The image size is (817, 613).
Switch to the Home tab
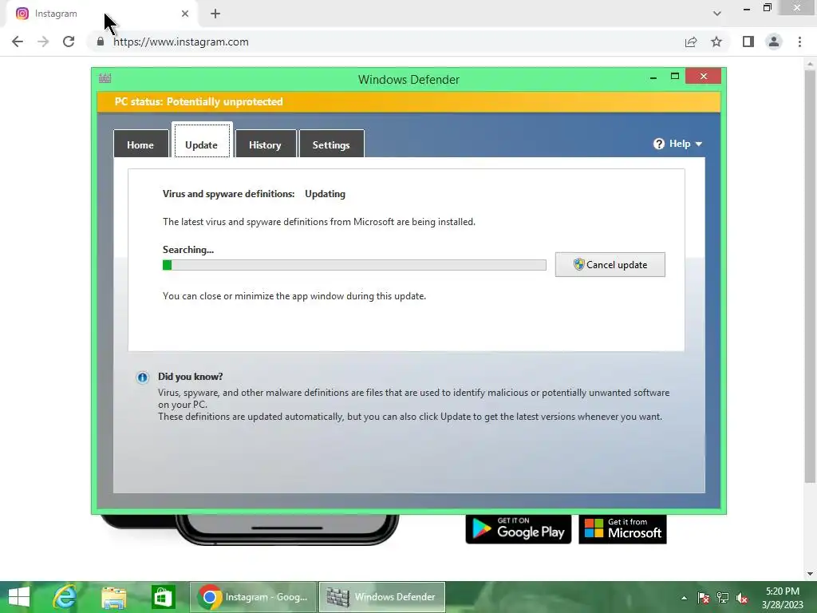click(x=140, y=144)
